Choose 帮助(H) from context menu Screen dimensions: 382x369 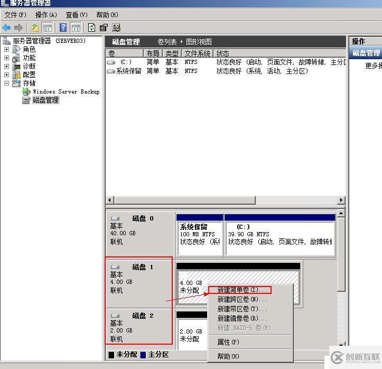pos(250,356)
